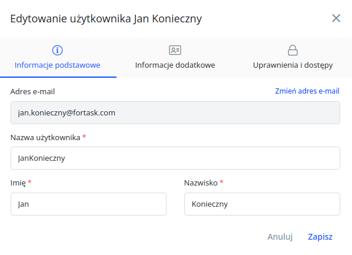
Task: Close the Edytowanie użytkownika dialog
Action: tap(336, 18)
